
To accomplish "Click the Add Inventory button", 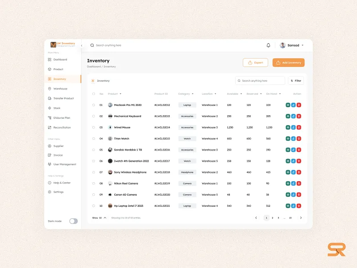I will pos(288,63).
